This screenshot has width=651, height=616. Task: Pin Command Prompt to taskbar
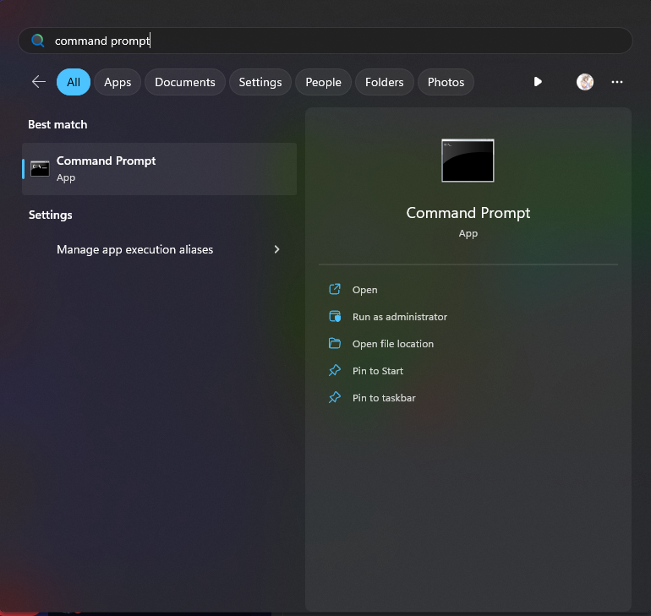click(383, 398)
